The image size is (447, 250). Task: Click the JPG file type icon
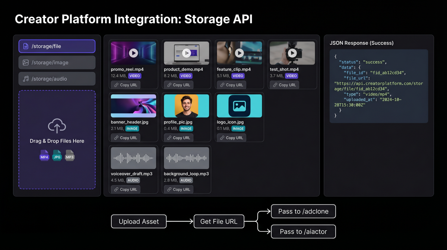click(57, 156)
